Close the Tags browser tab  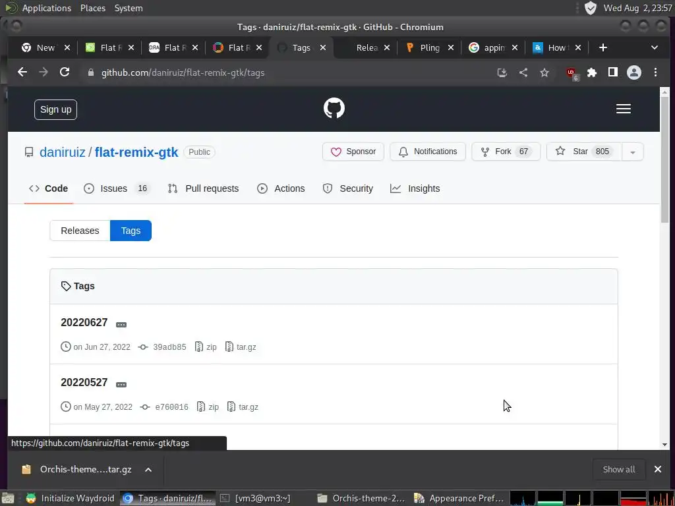pyautogui.click(x=323, y=47)
